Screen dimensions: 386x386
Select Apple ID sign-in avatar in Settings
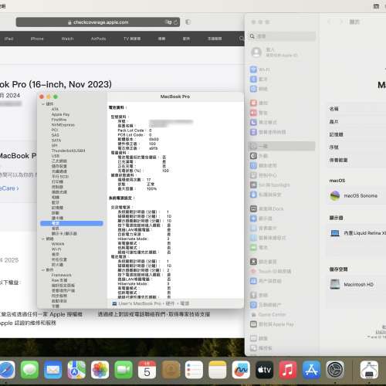click(x=256, y=52)
